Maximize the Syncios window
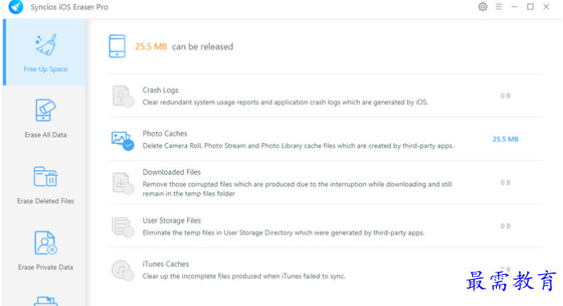The width and height of the screenshot is (563, 306). tap(530, 7)
